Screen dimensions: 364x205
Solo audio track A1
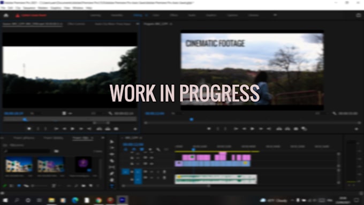(158, 172)
